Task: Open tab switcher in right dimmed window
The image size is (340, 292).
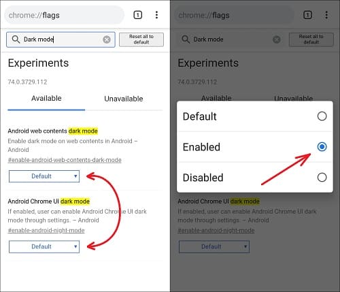Action: pos(307,15)
